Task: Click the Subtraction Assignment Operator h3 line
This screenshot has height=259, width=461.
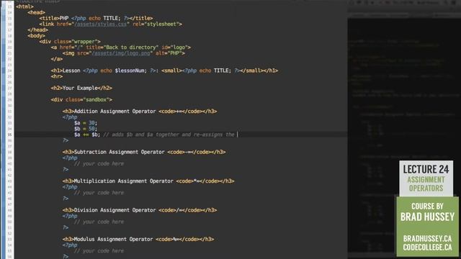Action: (x=144, y=152)
